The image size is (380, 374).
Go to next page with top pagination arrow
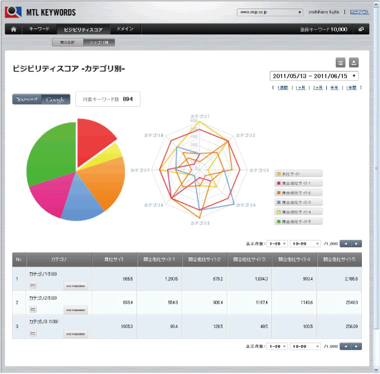coord(357,243)
